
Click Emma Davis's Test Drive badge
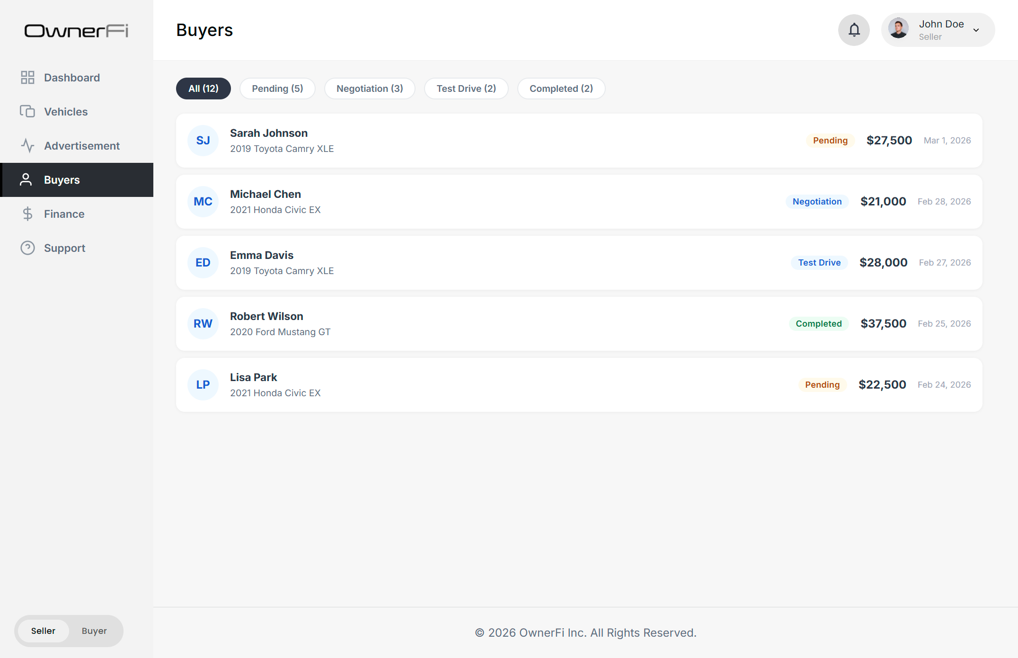pyautogui.click(x=820, y=263)
